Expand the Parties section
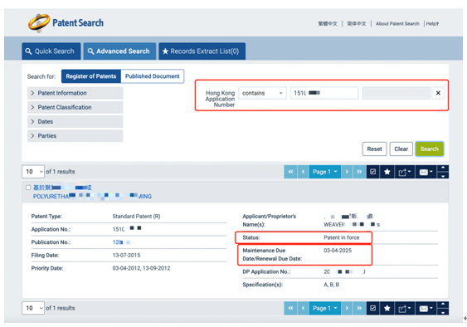 tap(75, 136)
